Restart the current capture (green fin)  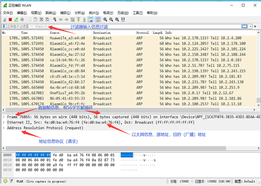point(16,20)
